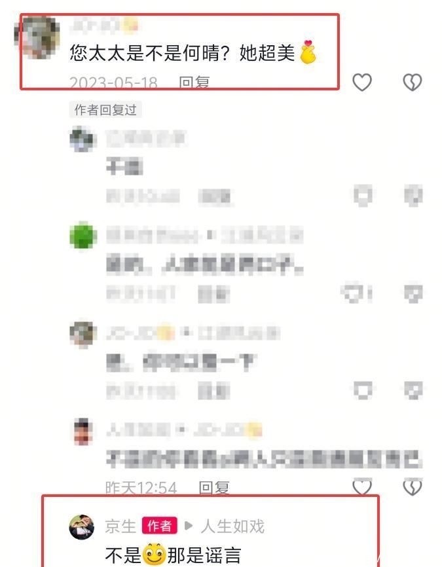This screenshot has width=442, height=567.
Task: Open the green circle avatar profile
Action: click(x=83, y=236)
